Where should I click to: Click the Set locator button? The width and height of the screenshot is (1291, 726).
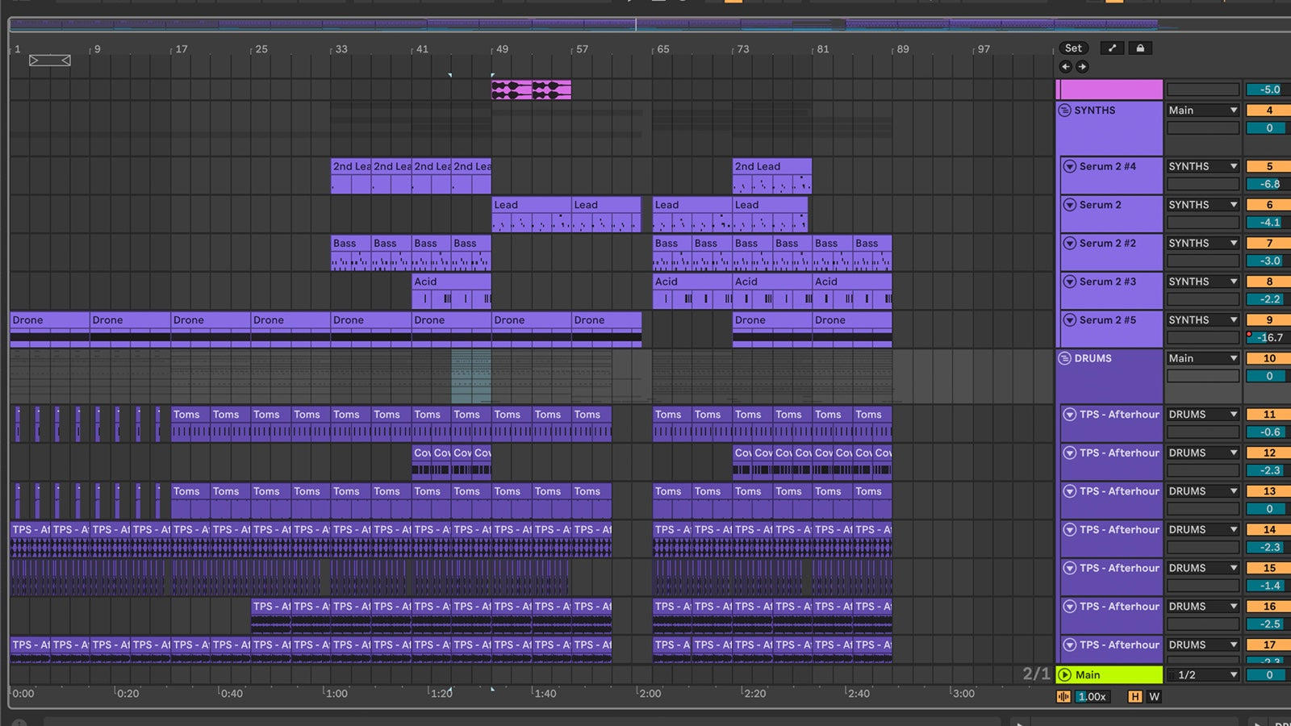click(1073, 48)
